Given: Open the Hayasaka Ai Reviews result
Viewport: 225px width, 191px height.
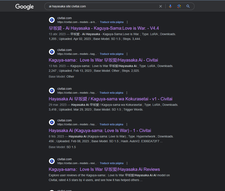Looking at the screenshot, I should point(104,169).
